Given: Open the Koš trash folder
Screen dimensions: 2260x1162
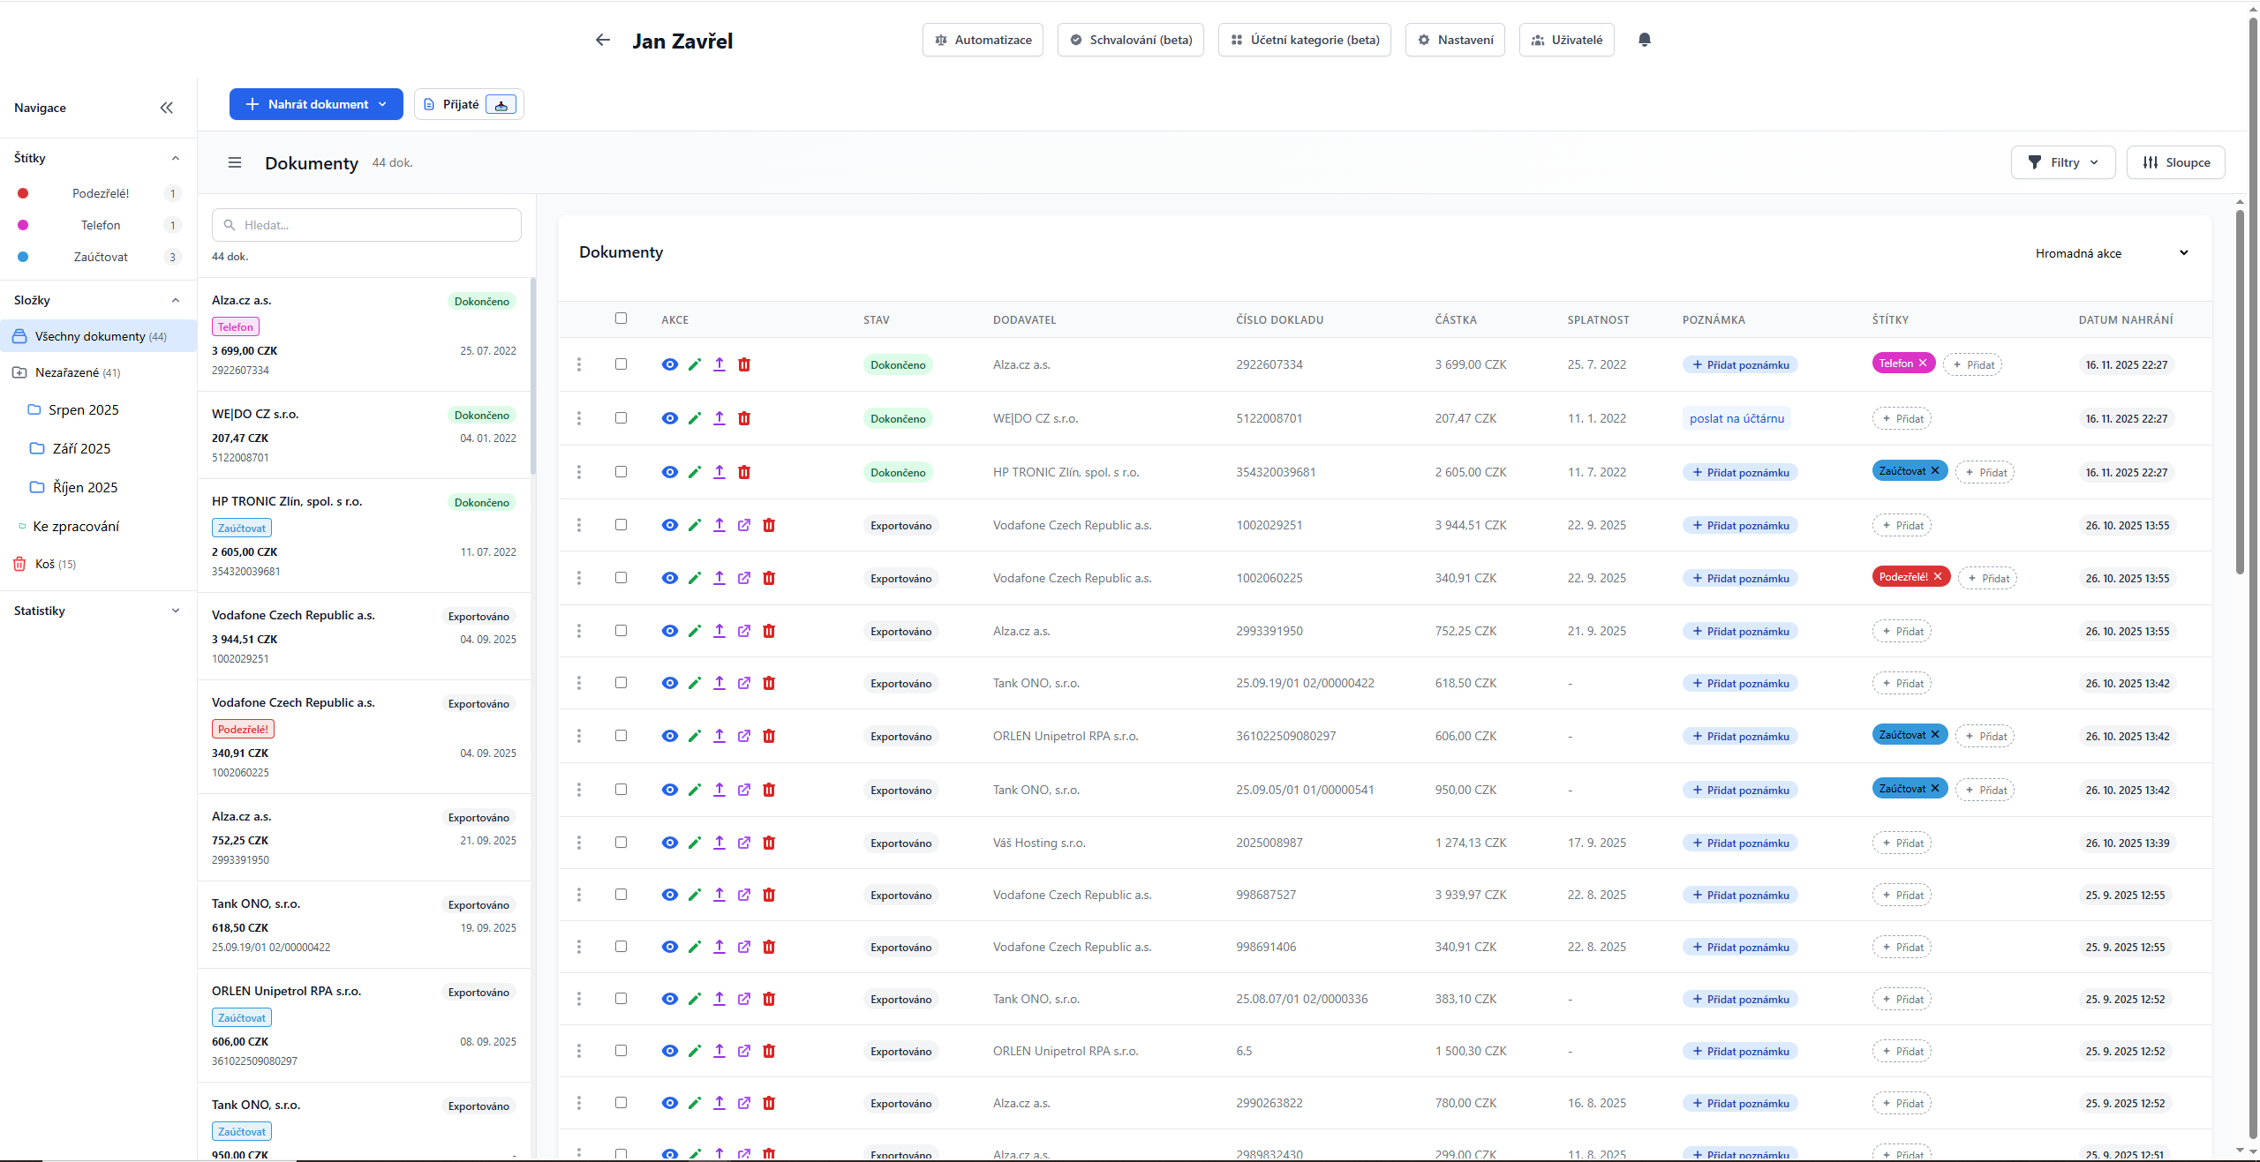Looking at the screenshot, I should [x=45, y=564].
